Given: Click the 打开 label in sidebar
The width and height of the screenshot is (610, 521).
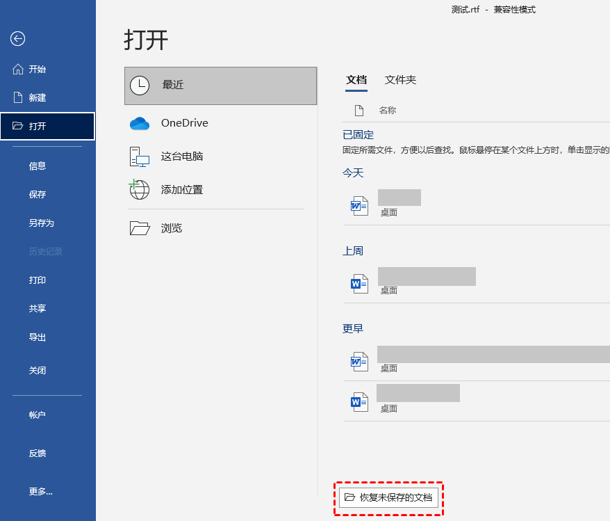Looking at the screenshot, I should click(x=38, y=126).
